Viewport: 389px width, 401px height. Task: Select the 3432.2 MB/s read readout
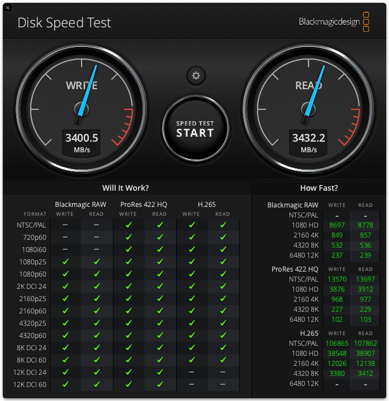309,138
